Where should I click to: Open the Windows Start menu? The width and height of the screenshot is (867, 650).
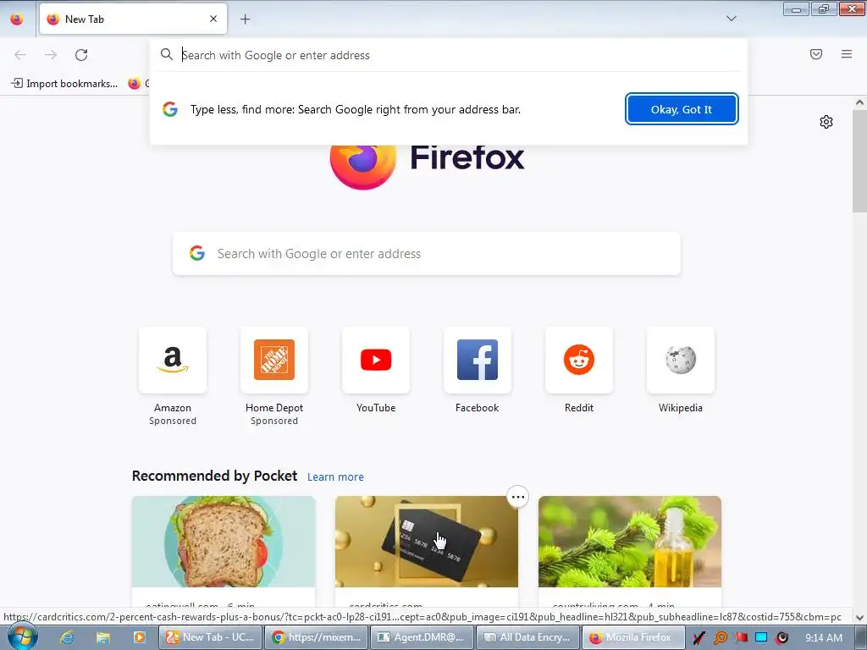point(22,637)
